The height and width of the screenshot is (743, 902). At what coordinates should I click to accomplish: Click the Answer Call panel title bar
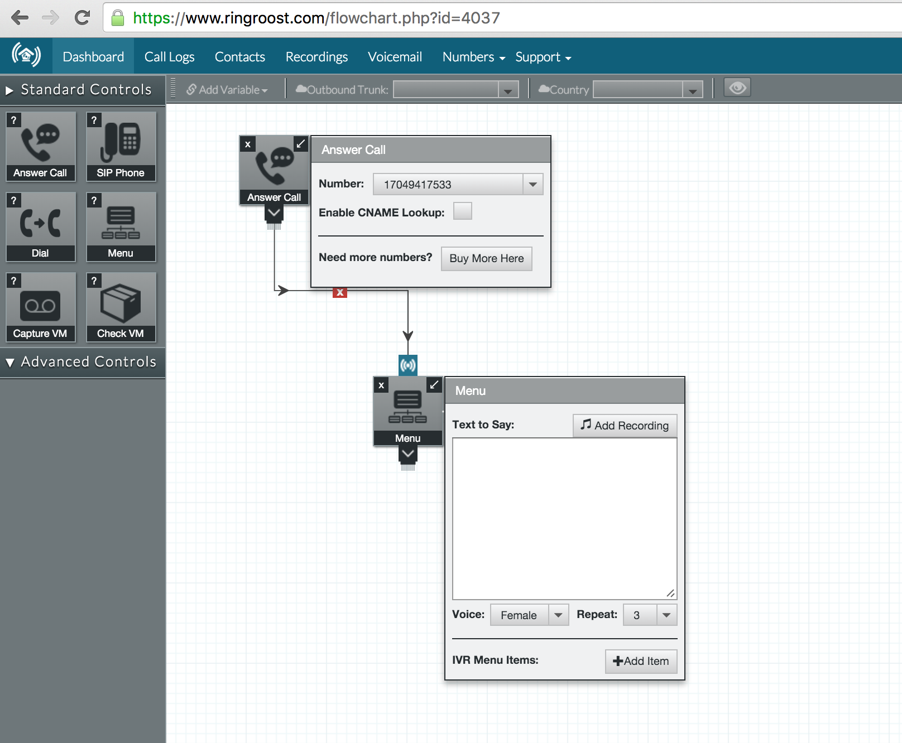click(x=431, y=149)
